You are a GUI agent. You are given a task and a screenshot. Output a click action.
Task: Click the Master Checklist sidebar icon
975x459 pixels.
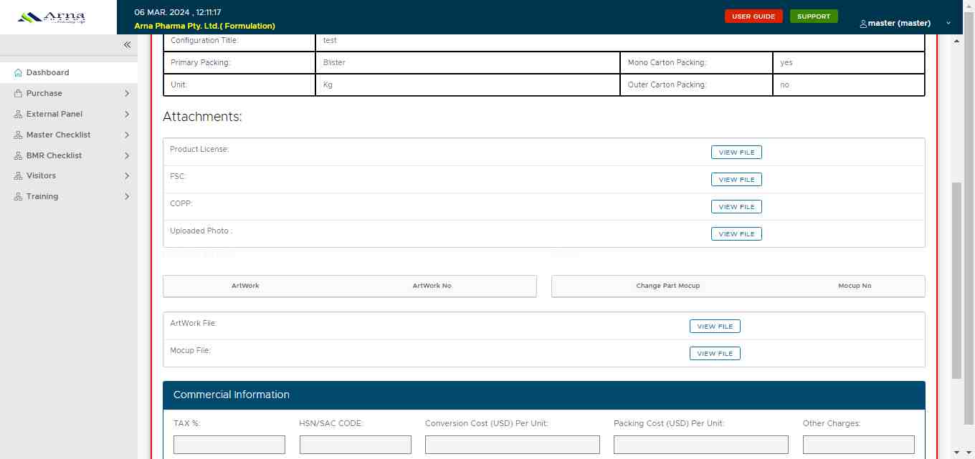coord(18,135)
